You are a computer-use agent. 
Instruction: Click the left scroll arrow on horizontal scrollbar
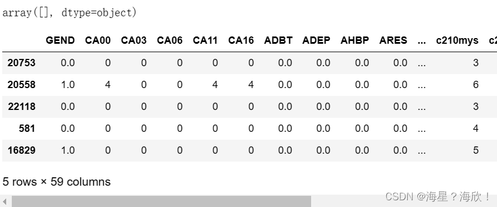click(x=5, y=201)
